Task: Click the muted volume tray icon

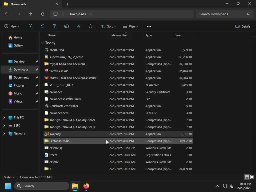Action: coord(231,186)
